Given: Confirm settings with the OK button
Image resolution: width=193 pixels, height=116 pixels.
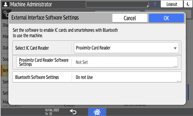Looking at the screenshot, I should pos(166,18).
